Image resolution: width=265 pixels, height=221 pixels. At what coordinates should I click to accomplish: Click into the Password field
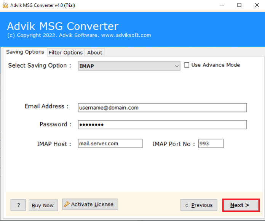coord(162,125)
